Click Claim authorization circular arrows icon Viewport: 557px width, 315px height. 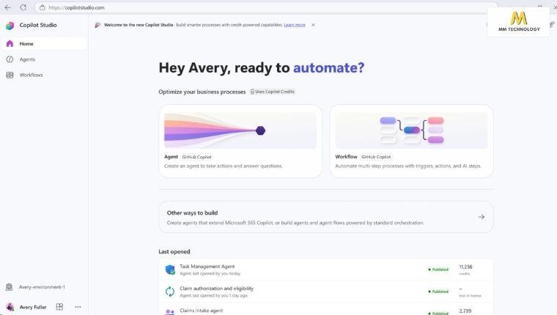click(170, 292)
